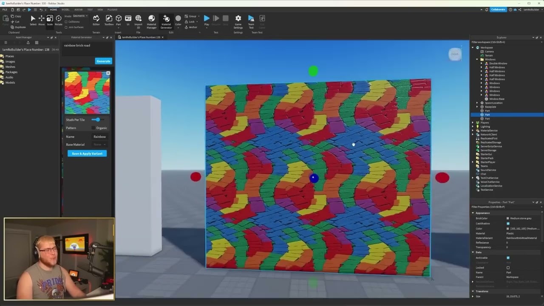544x306 pixels.
Task: Click the rainbow material preview thumbnail
Action: click(87, 93)
